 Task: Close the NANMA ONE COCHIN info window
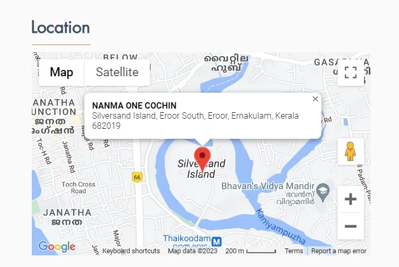(315, 99)
